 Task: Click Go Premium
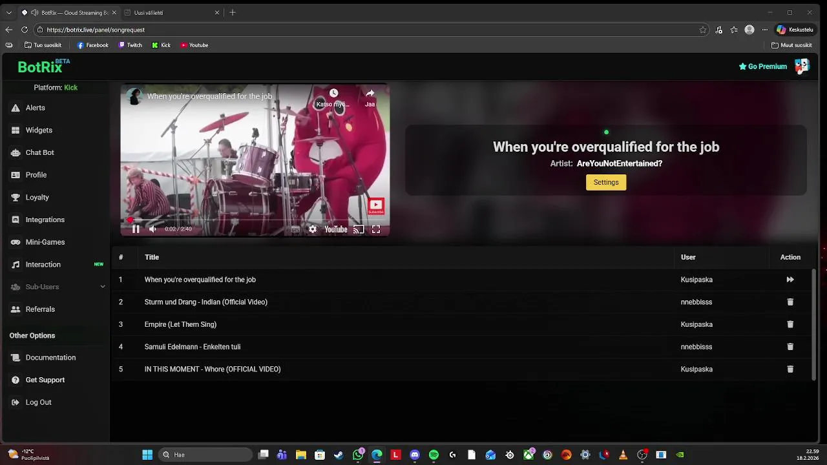coord(762,67)
